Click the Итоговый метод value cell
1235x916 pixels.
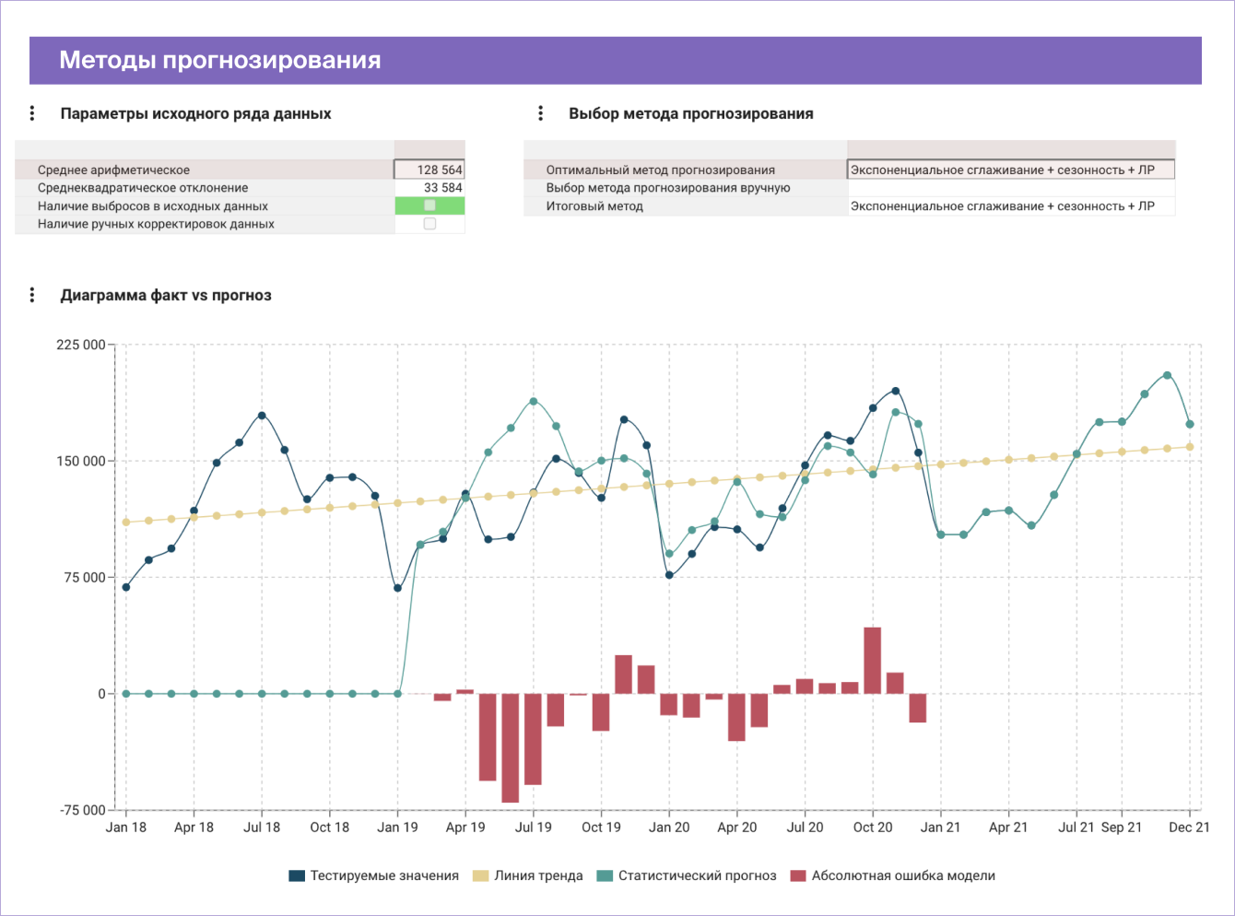click(x=1011, y=206)
